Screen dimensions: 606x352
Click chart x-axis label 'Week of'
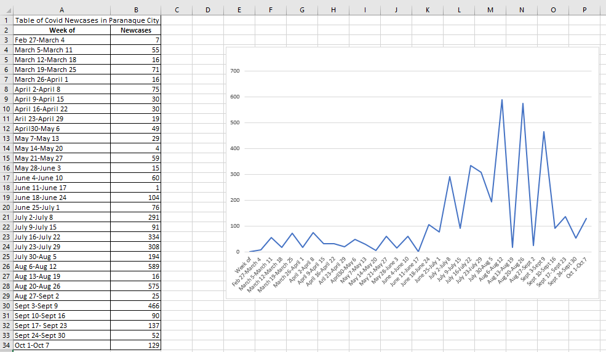pos(243,265)
